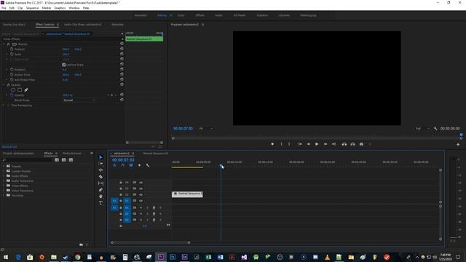The image size is (466, 262).
Task: Mute audio track A1
Action: click(x=141, y=207)
